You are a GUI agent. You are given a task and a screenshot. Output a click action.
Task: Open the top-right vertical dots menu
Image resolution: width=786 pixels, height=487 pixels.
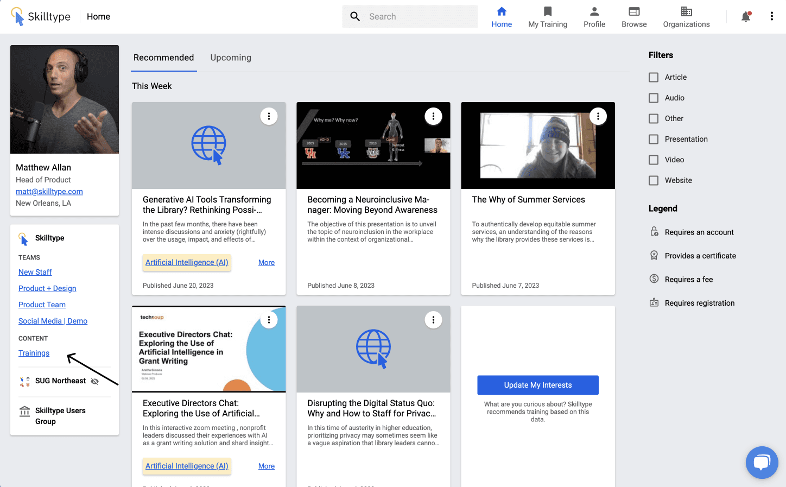pyautogui.click(x=771, y=16)
